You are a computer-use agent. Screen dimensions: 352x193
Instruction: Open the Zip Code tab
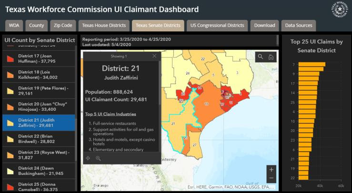click(x=63, y=26)
